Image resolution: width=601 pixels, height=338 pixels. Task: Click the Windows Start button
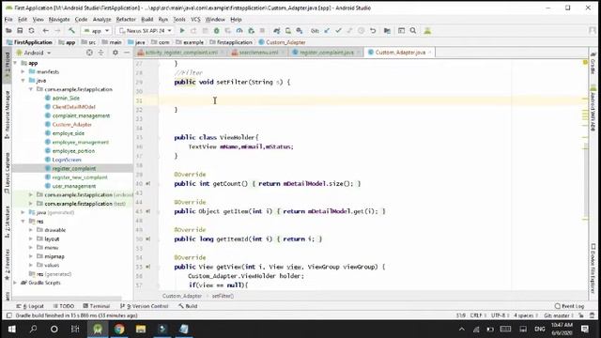click(12, 329)
